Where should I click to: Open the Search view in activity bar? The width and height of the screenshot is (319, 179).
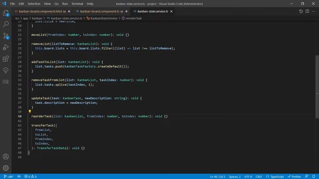pos(5,24)
